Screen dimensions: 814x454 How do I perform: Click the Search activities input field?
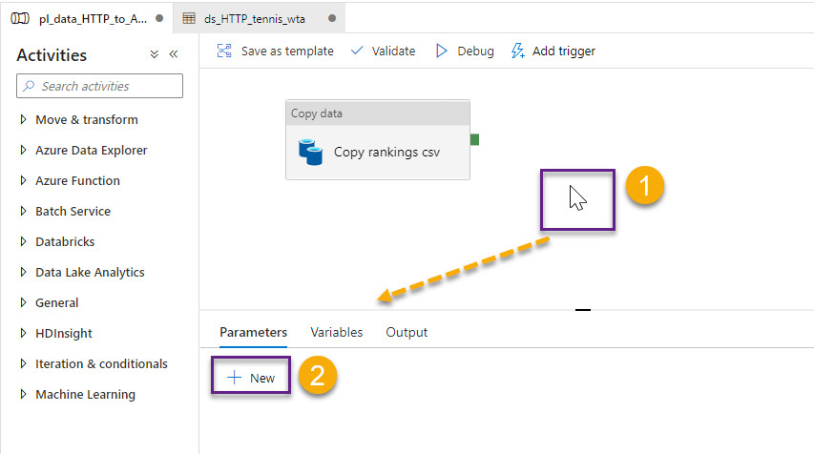[x=100, y=86]
